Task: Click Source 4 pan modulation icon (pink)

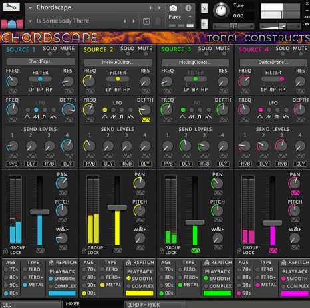Action: click(x=295, y=193)
